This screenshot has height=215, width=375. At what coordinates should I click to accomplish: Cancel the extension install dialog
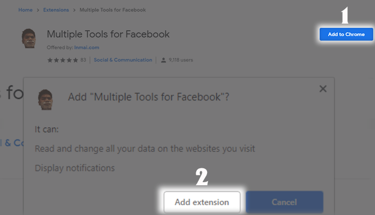coord(285,202)
